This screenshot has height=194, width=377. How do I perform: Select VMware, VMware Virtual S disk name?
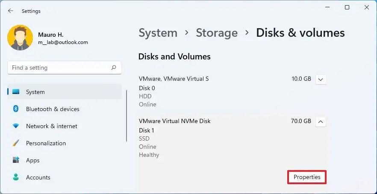(174, 79)
